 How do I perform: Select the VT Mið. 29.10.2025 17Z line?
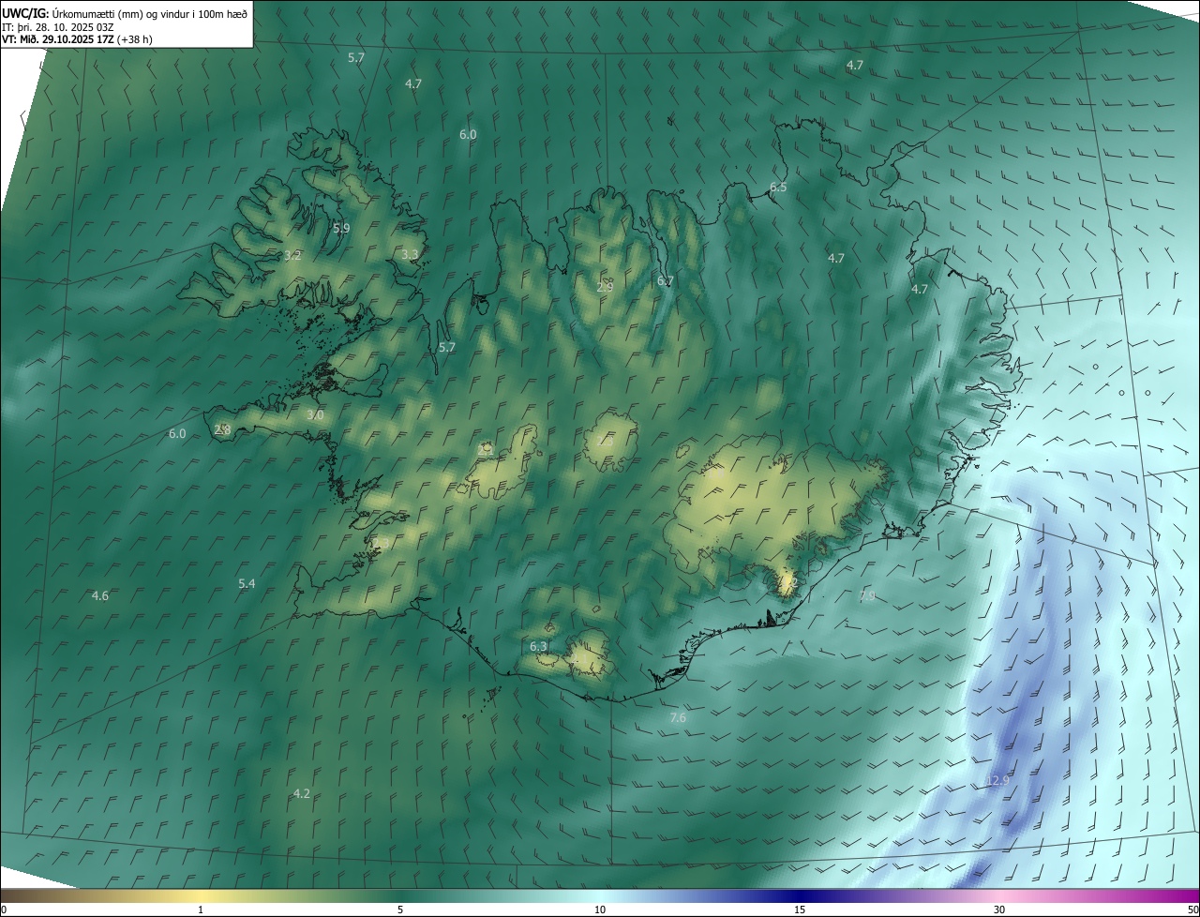coord(77,40)
